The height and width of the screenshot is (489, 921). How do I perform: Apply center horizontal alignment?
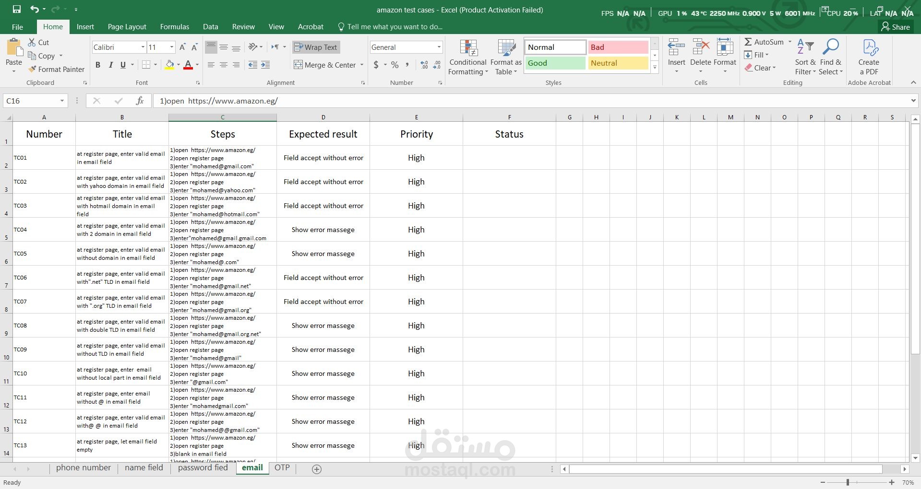point(224,65)
